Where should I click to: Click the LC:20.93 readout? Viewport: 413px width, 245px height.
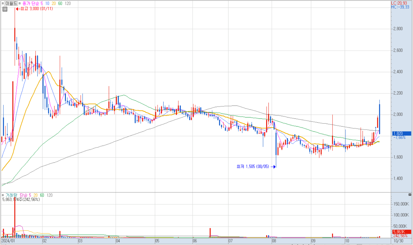pos(399,3)
